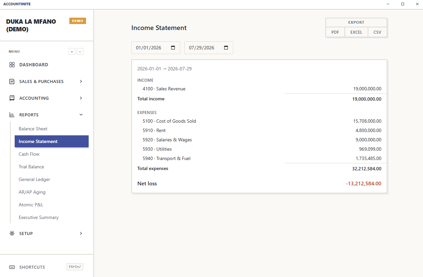Open Executive Summary report
Image resolution: width=423 pixels, height=277 pixels.
[52, 217]
